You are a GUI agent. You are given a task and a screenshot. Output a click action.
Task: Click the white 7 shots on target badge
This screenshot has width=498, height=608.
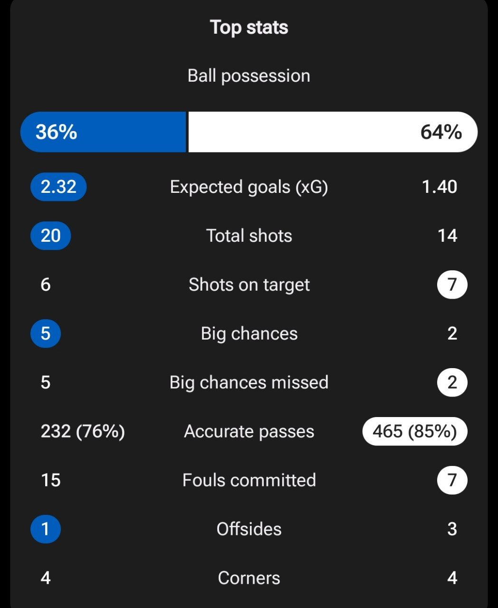pyautogui.click(x=452, y=285)
